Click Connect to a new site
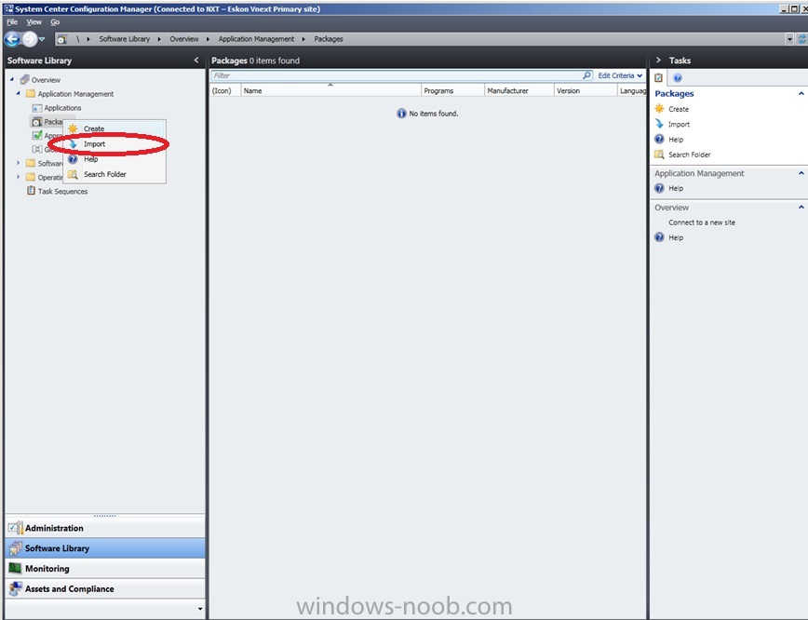This screenshot has width=808, height=620. point(702,222)
